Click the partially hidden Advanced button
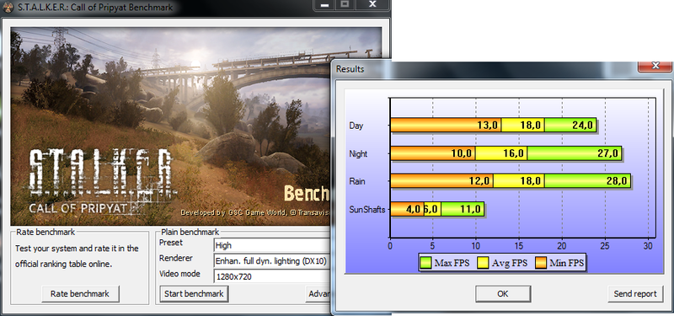 318,294
